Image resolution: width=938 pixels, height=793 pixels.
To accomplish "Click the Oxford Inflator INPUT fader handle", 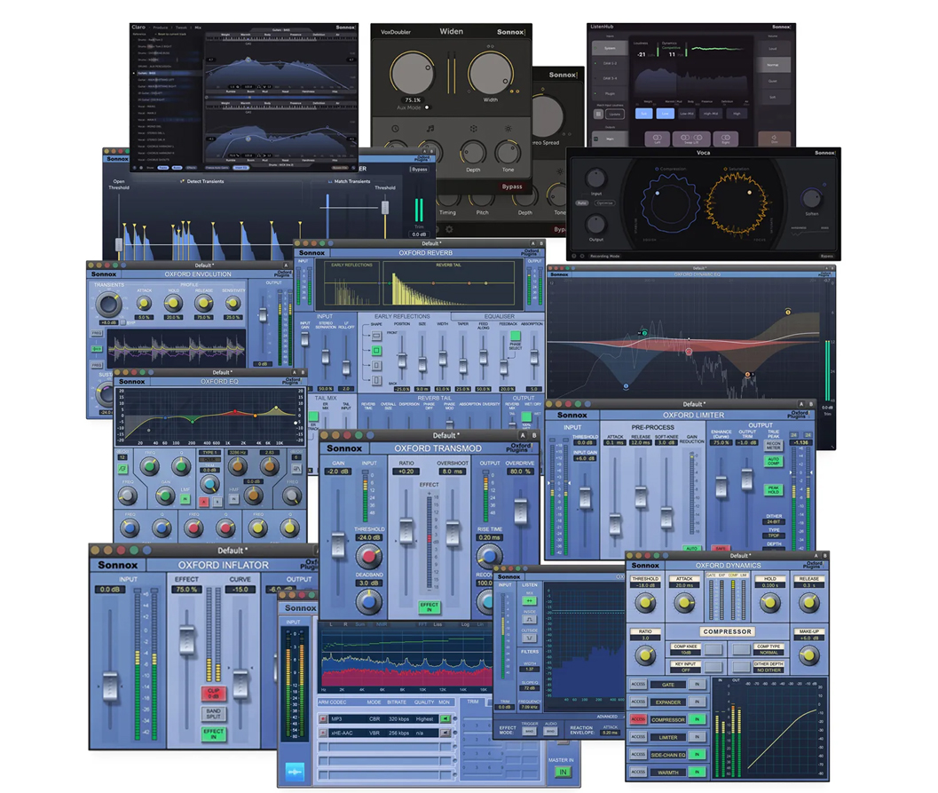I will pos(111,686).
